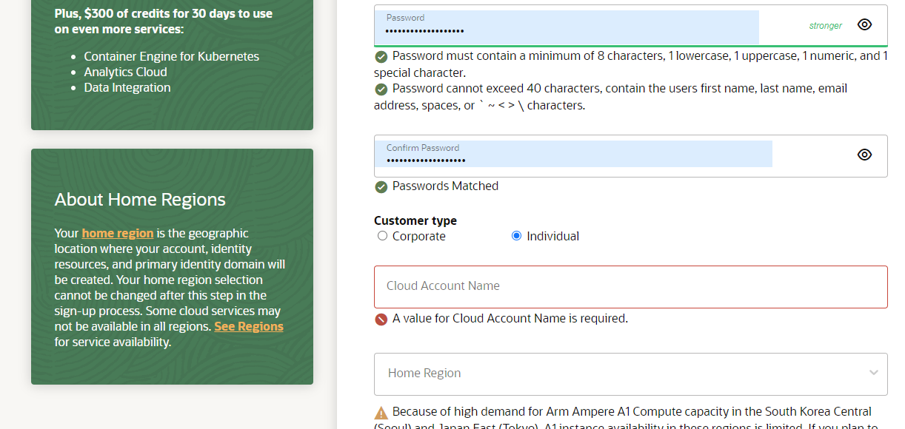The image size is (905, 429).
Task: Click the red error icon for Cloud Account Name
Action: (x=381, y=318)
